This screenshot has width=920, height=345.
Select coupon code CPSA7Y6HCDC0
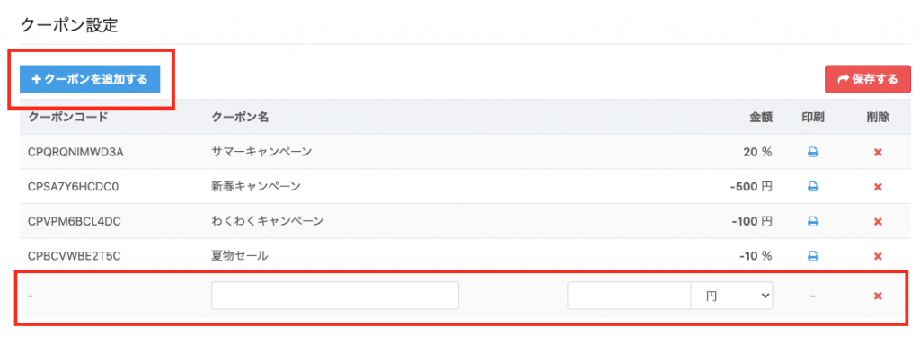click(x=74, y=187)
